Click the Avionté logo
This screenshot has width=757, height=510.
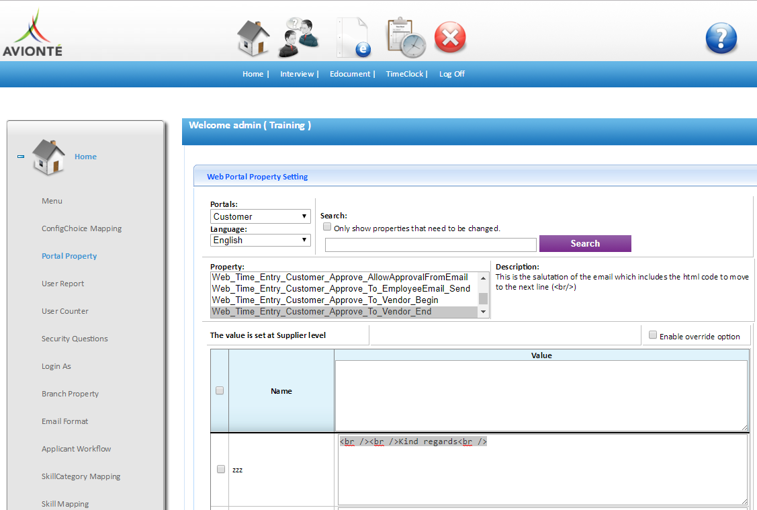32,33
